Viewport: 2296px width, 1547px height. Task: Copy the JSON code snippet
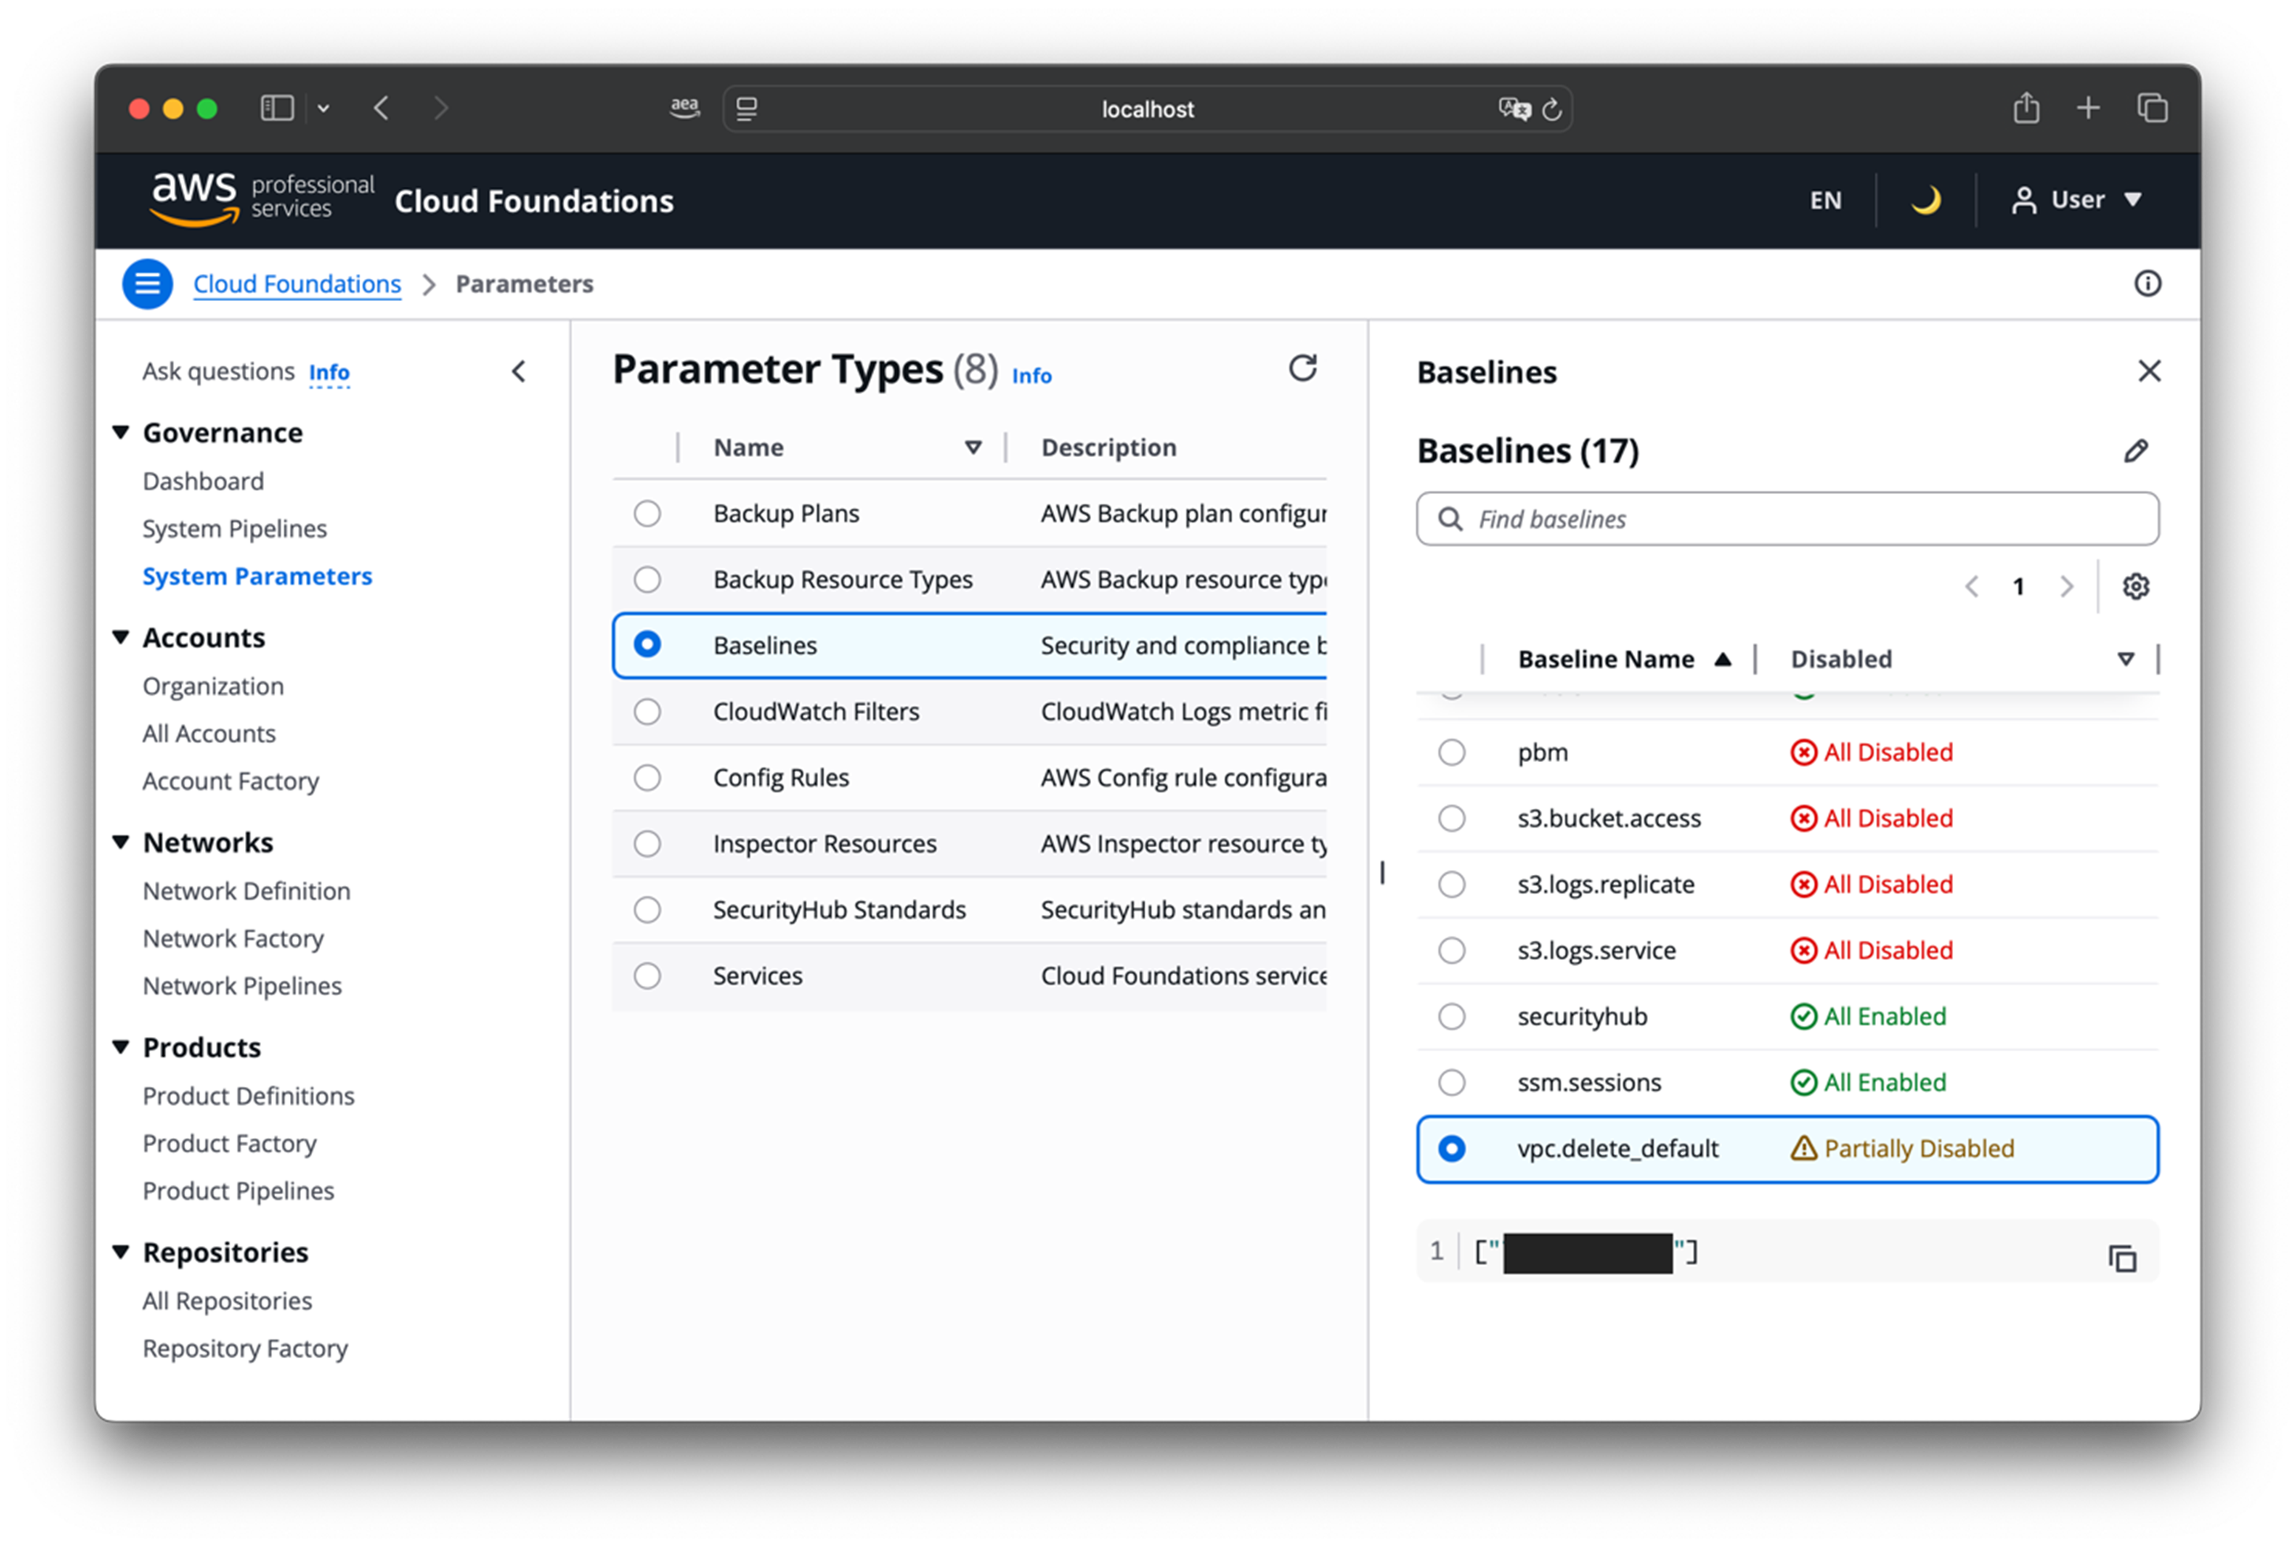[x=2123, y=1258]
